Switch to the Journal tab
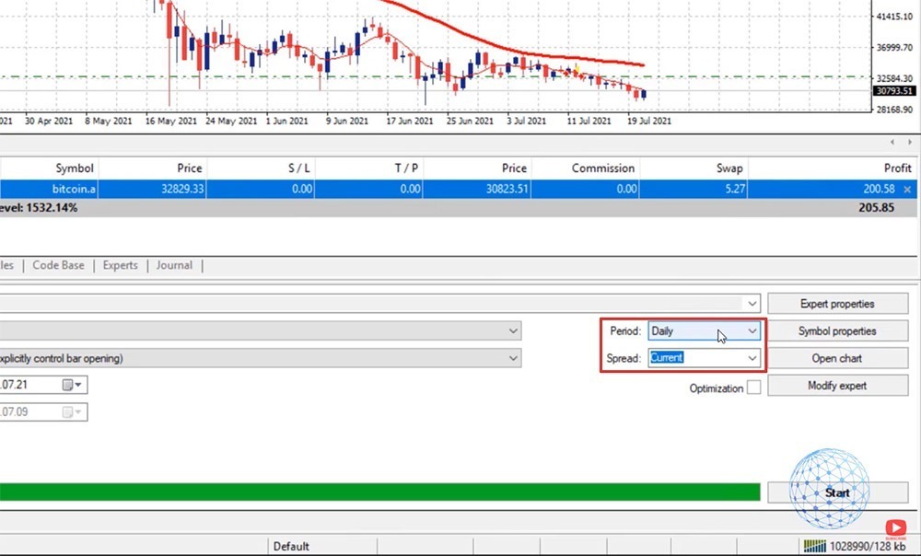The height and width of the screenshot is (556, 921). tap(174, 265)
